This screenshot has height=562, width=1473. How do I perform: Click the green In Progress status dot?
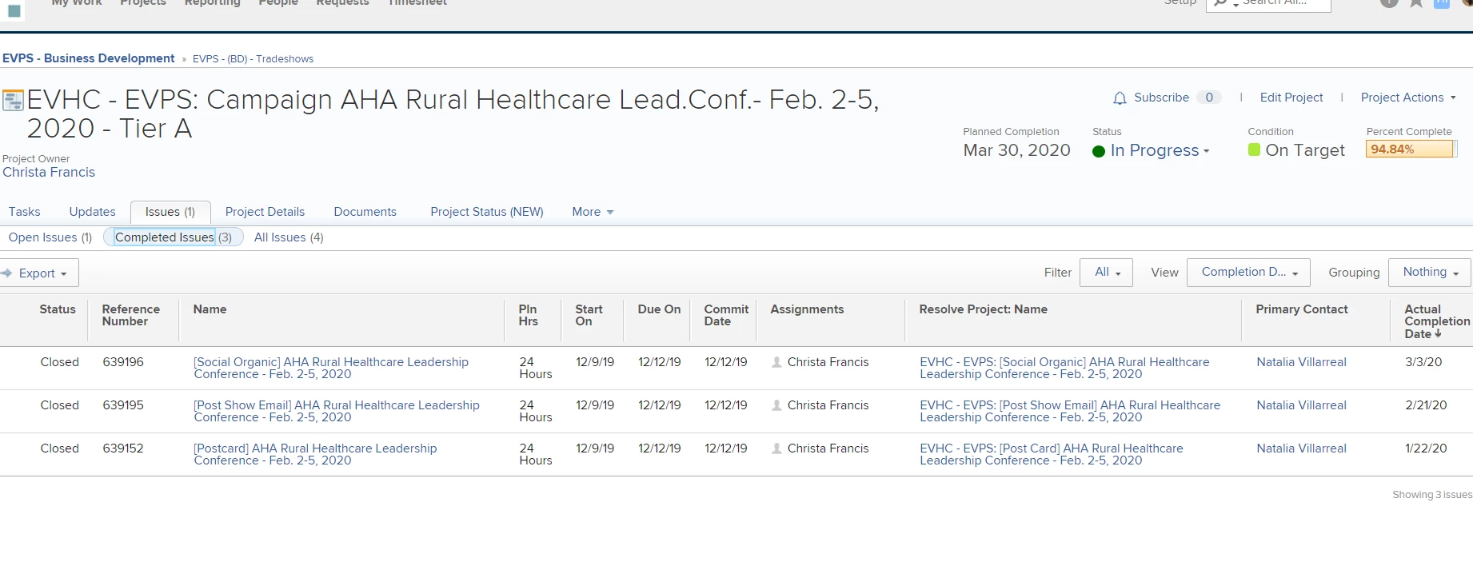(x=1099, y=151)
